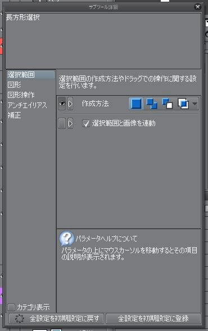Close the サブツール詳細 dialog
208x331 pixels.
coord(197,7)
